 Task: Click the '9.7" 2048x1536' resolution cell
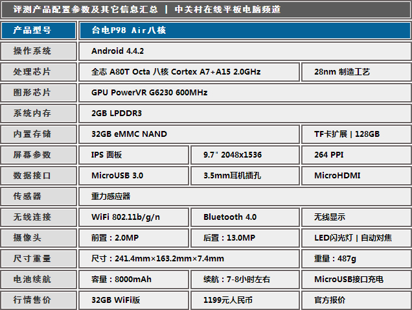245,155
